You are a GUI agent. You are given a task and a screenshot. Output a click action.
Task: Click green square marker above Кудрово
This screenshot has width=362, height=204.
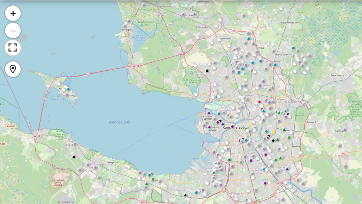point(289,138)
